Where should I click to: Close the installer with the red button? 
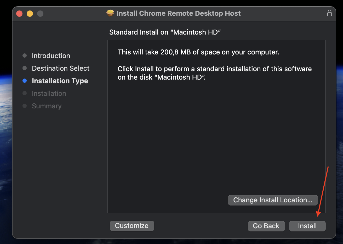click(19, 13)
